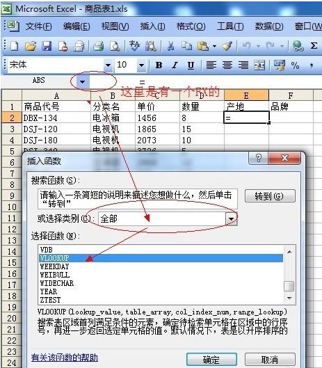Open the 文件(F) menu
Viewport: 322px width, 368px height.
[x=38, y=26]
